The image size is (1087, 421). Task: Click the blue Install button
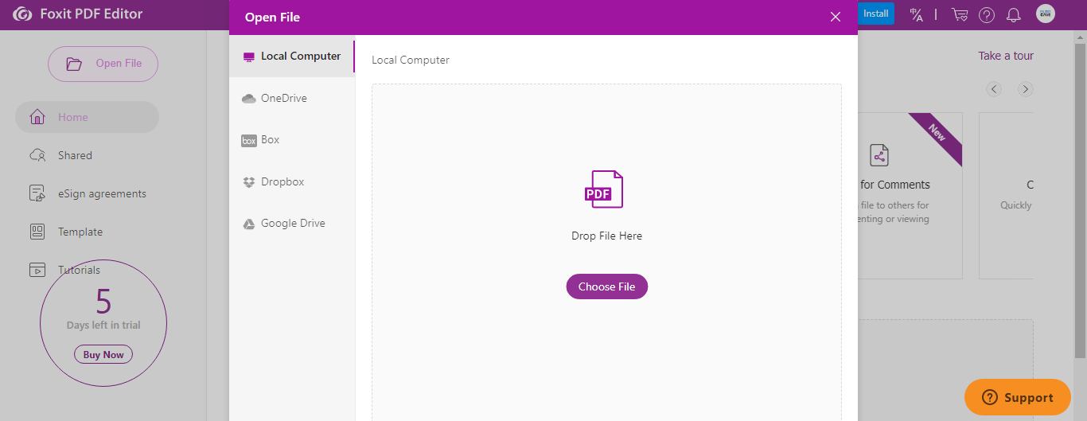[x=876, y=14]
